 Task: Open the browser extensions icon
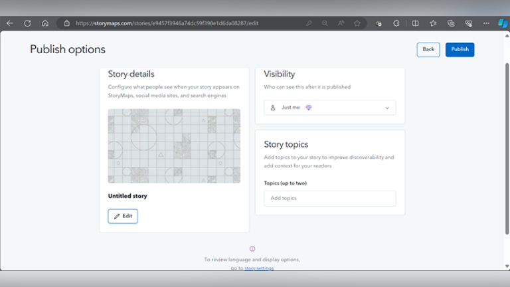click(379, 23)
